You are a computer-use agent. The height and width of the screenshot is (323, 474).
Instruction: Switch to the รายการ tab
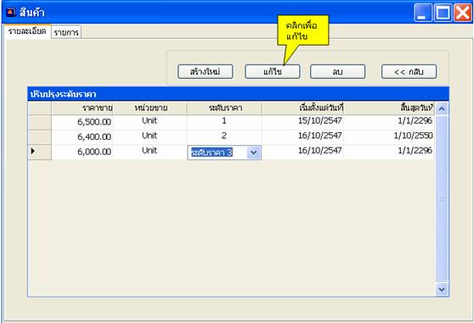point(66,32)
